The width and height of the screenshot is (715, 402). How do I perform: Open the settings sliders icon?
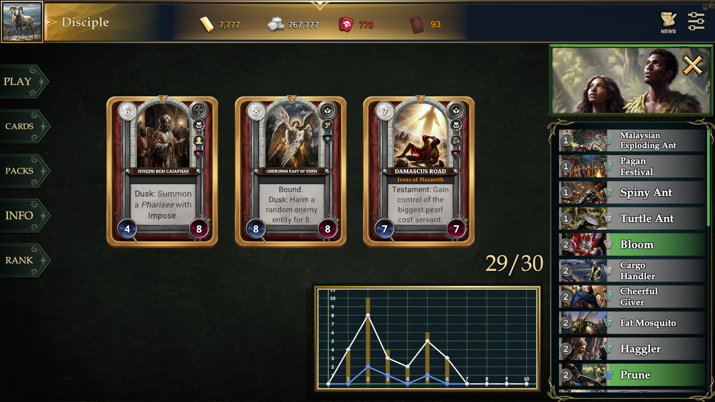(x=696, y=21)
